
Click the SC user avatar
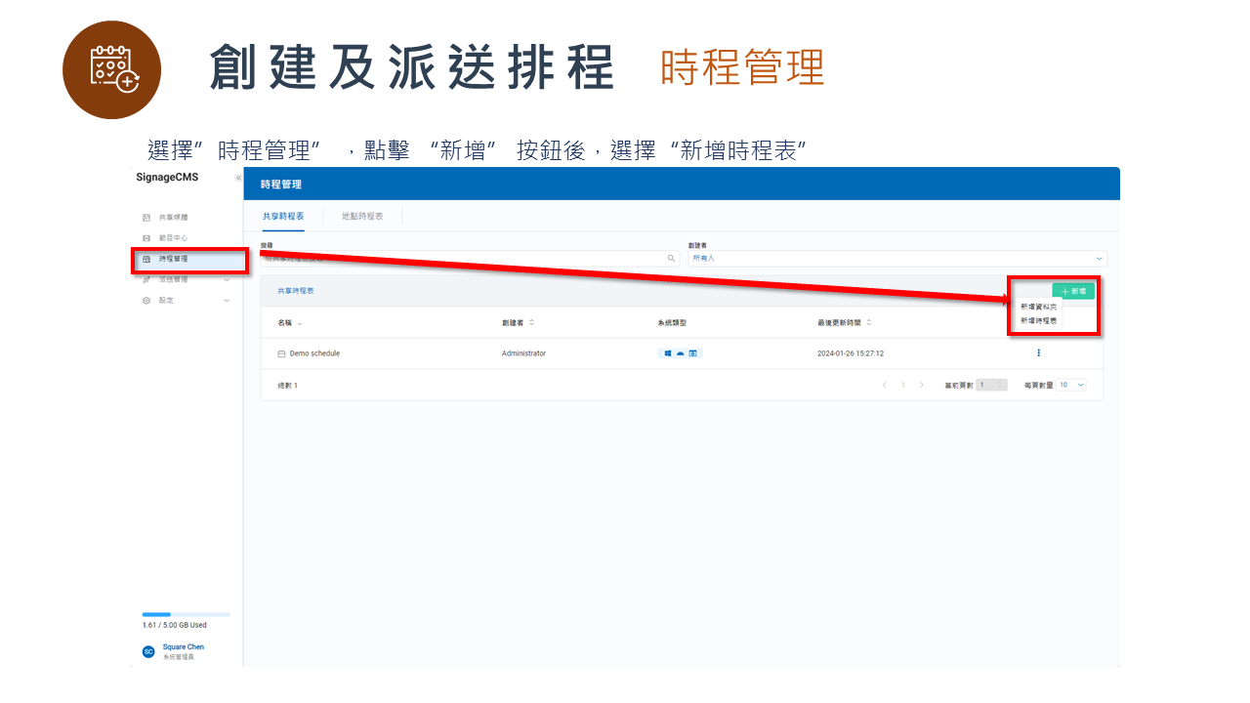(147, 649)
